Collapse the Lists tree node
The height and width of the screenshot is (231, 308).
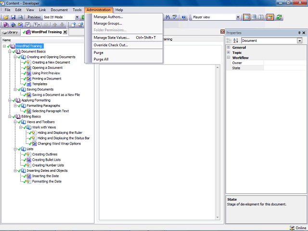[15, 149]
